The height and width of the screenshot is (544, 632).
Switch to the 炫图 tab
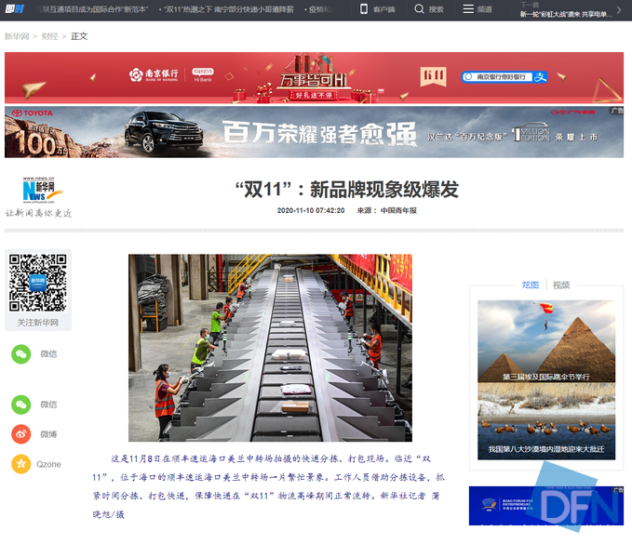tap(530, 285)
